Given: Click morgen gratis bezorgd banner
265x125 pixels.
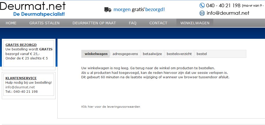Looking at the screenshot, I should tap(139, 10).
